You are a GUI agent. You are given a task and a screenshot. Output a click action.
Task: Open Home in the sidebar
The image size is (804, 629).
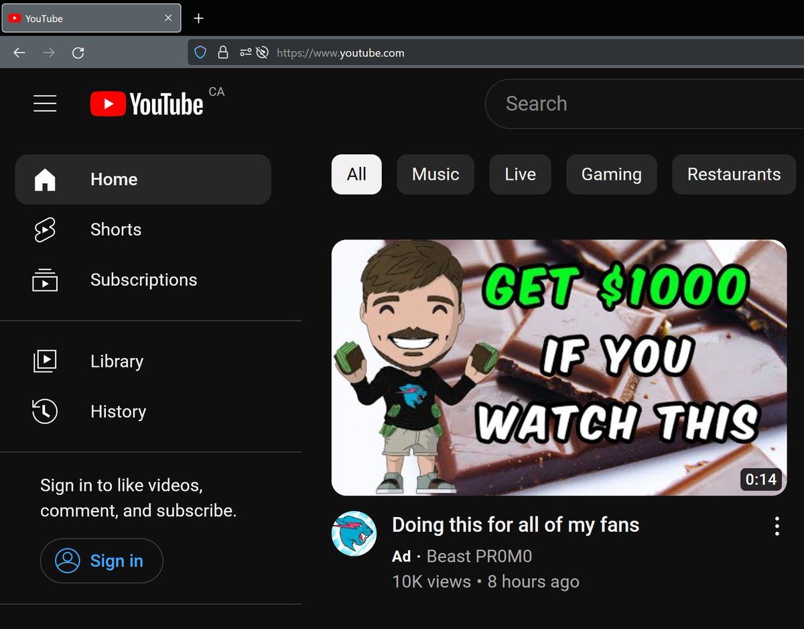click(143, 179)
